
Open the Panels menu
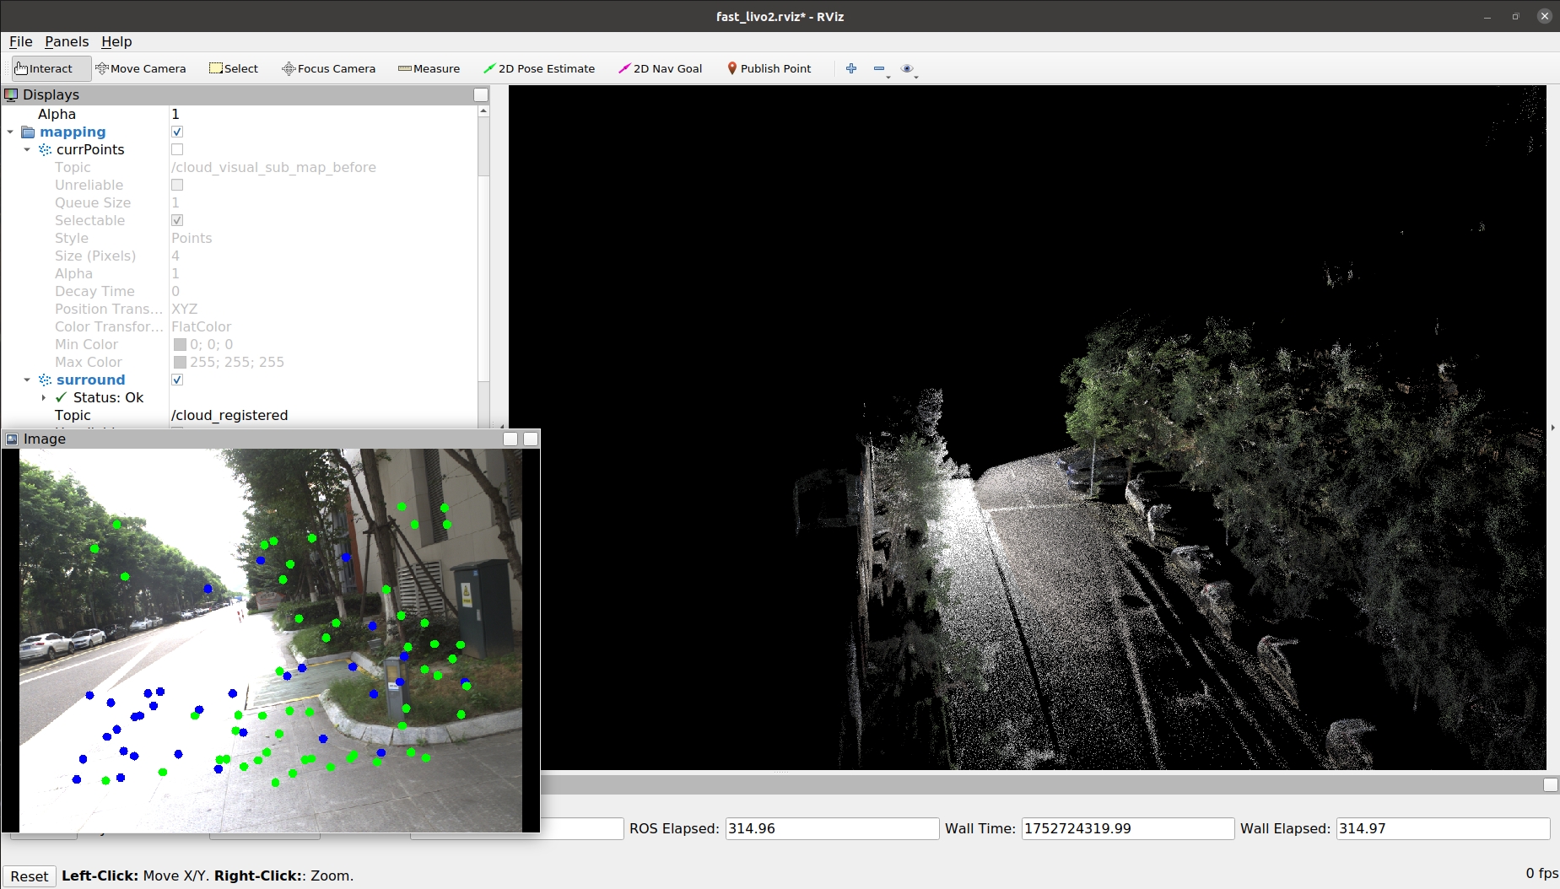click(x=67, y=41)
